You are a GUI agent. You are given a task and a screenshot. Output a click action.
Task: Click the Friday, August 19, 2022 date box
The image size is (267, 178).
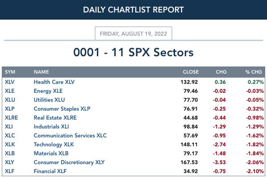[x=133, y=33]
